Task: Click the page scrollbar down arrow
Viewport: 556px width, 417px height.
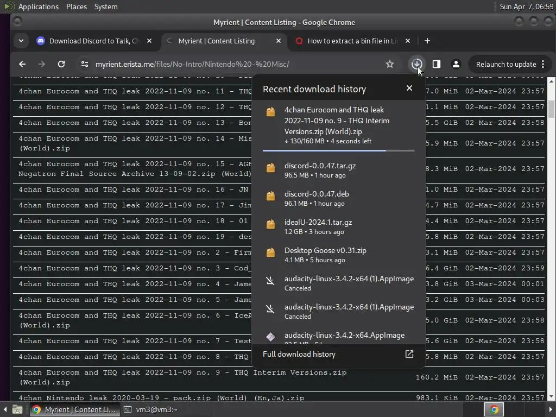Action: coord(551,397)
